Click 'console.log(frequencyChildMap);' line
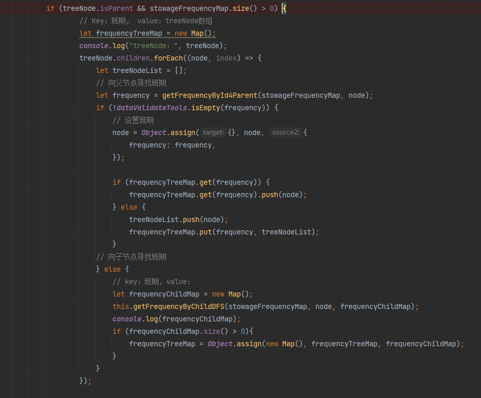 pos(177,319)
